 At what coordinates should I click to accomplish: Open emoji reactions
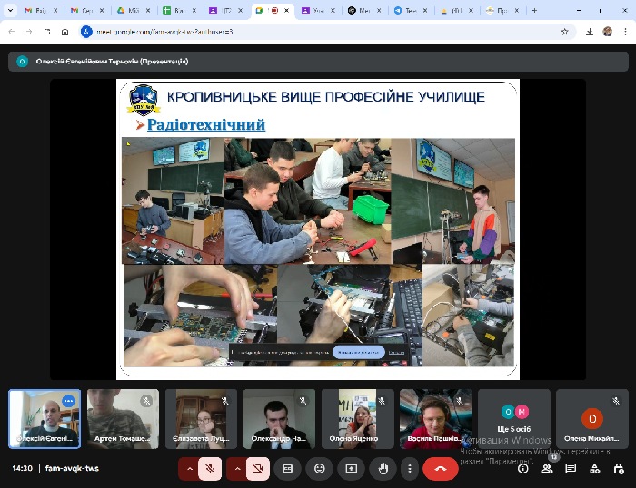[319, 468]
